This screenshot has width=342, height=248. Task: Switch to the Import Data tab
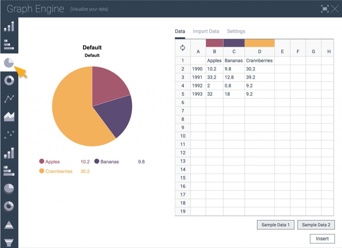pos(206,31)
